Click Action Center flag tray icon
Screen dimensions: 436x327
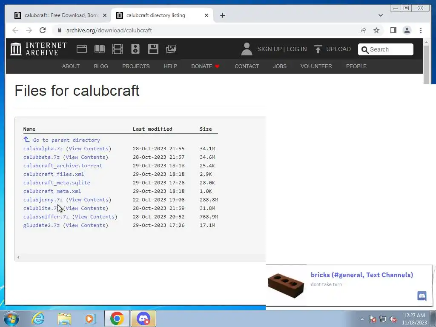click(x=372, y=319)
